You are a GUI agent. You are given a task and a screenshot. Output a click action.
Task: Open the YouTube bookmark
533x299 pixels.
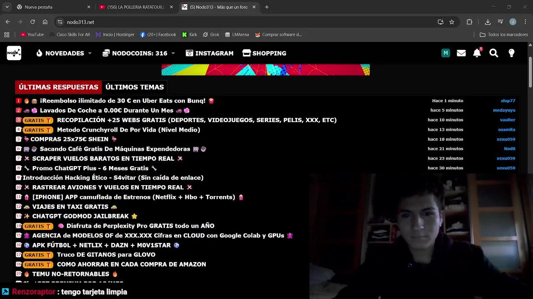click(32, 34)
